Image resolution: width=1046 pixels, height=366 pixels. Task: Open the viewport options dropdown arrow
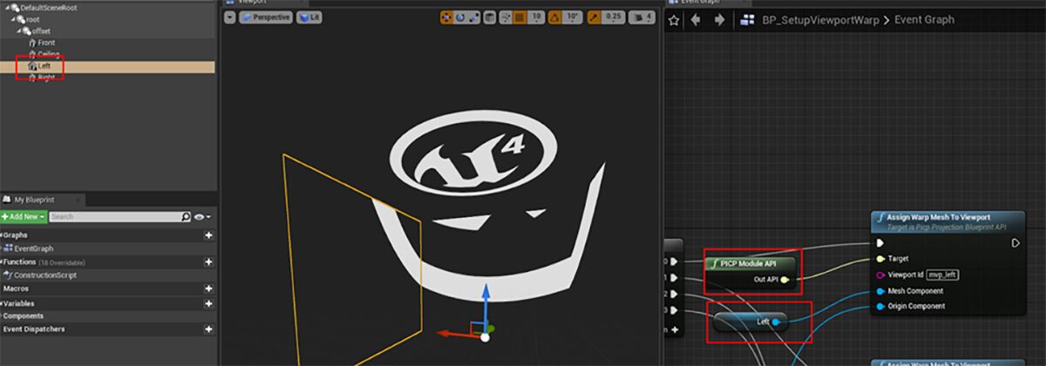coord(229,17)
